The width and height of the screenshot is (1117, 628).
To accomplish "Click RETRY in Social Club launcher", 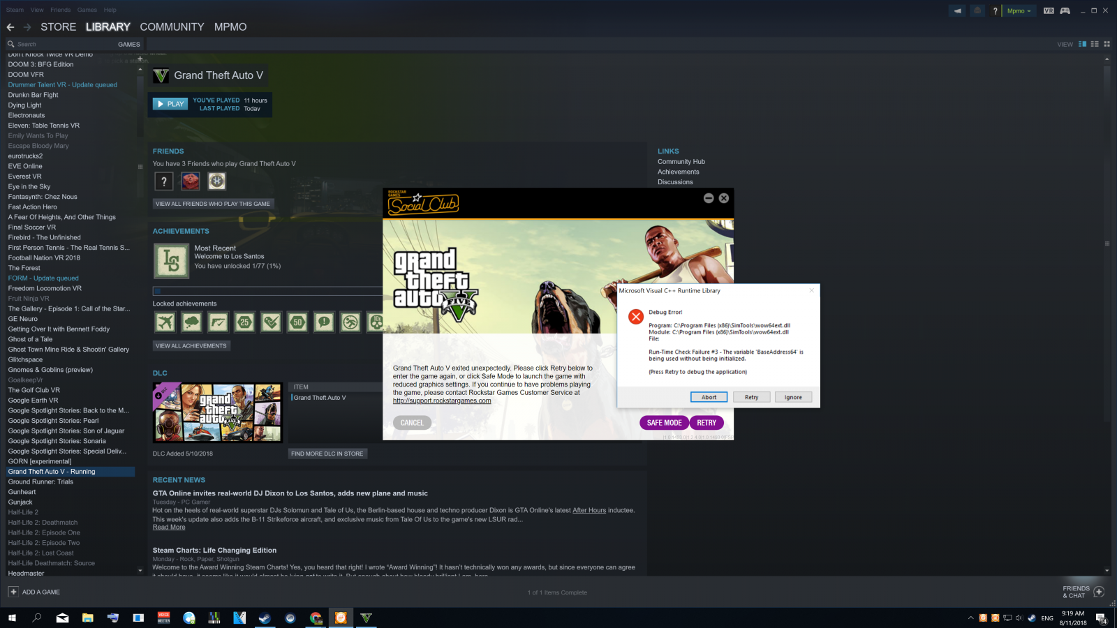I will pos(707,423).
